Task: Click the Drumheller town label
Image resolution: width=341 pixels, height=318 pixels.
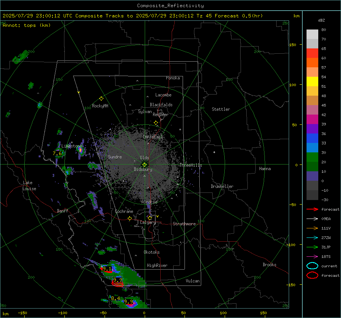Action: pyautogui.click(x=222, y=186)
